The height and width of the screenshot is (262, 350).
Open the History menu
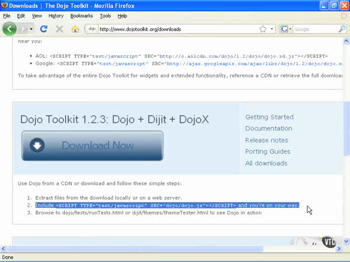[56, 16]
